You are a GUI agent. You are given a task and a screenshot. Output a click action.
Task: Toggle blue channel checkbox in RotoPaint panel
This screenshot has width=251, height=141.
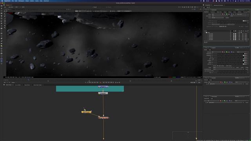click(231, 14)
